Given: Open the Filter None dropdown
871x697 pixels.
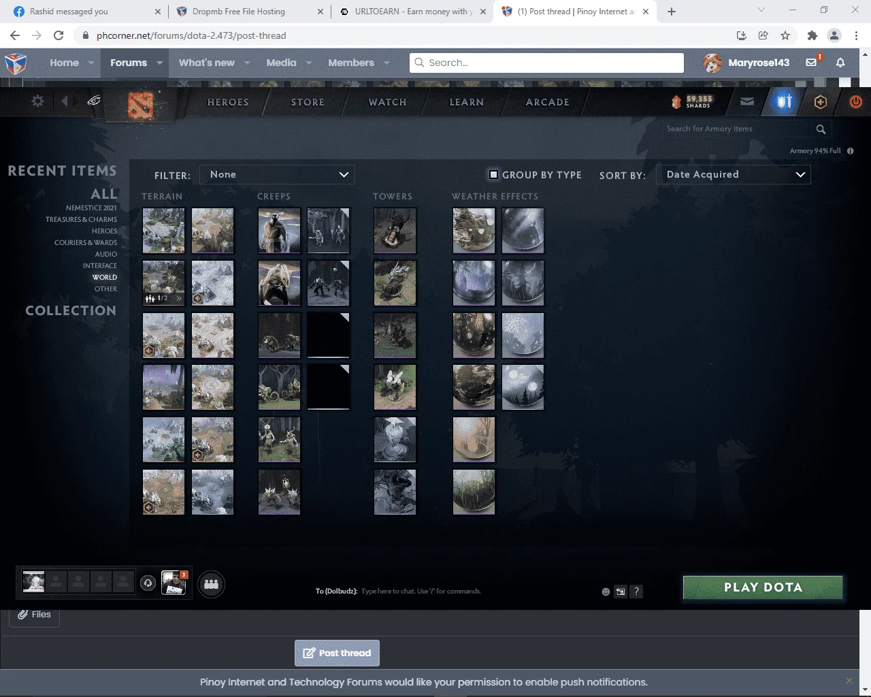Looking at the screenshot, I should point(277,175).
